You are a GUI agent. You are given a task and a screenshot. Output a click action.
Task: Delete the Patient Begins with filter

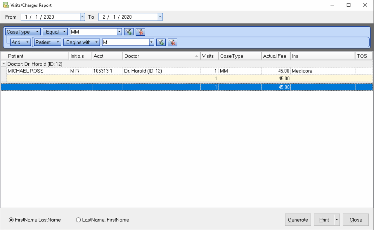click(x=172, y=42)
